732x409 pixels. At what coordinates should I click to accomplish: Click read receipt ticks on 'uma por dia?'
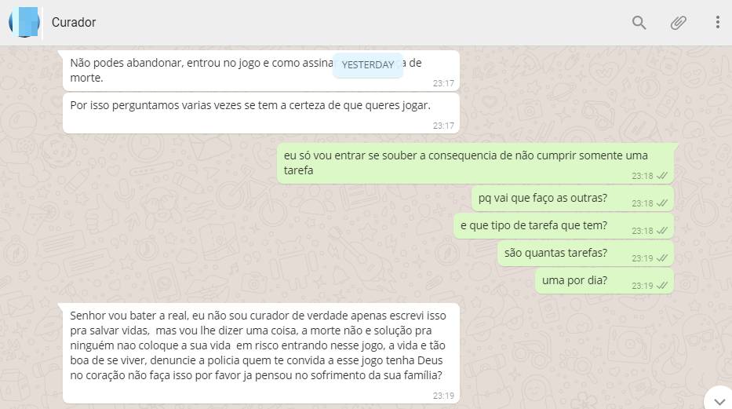(661, 286)
